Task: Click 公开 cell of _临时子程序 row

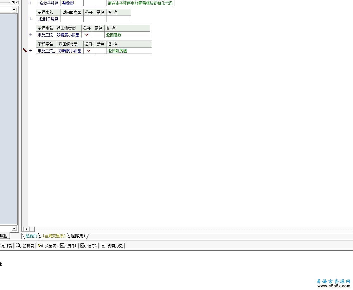Action: tap(89, 19)
